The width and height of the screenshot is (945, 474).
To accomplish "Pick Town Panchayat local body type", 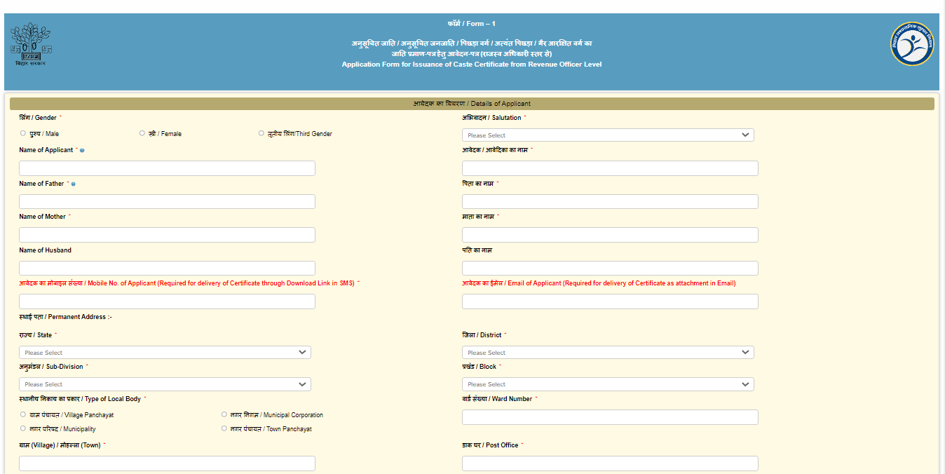I will (x=224, y=428).
